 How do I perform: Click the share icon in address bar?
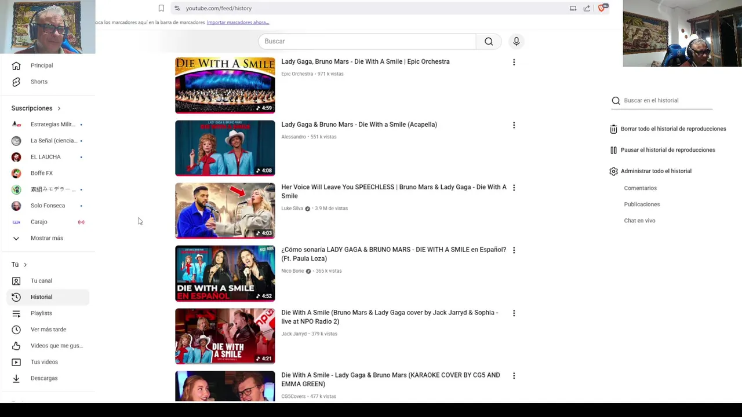(x=587, y=8)
